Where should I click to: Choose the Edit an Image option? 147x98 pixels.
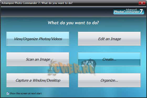(109, 39)
